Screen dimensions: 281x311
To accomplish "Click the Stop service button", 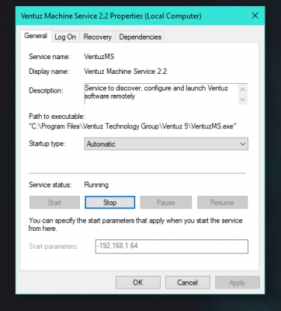I will (x=110, y=202).
